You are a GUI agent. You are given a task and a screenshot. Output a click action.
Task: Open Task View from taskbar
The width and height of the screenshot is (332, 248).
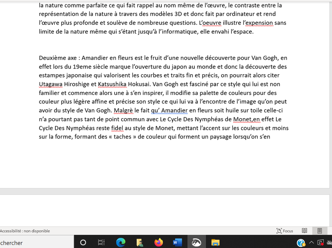point(101,243)
